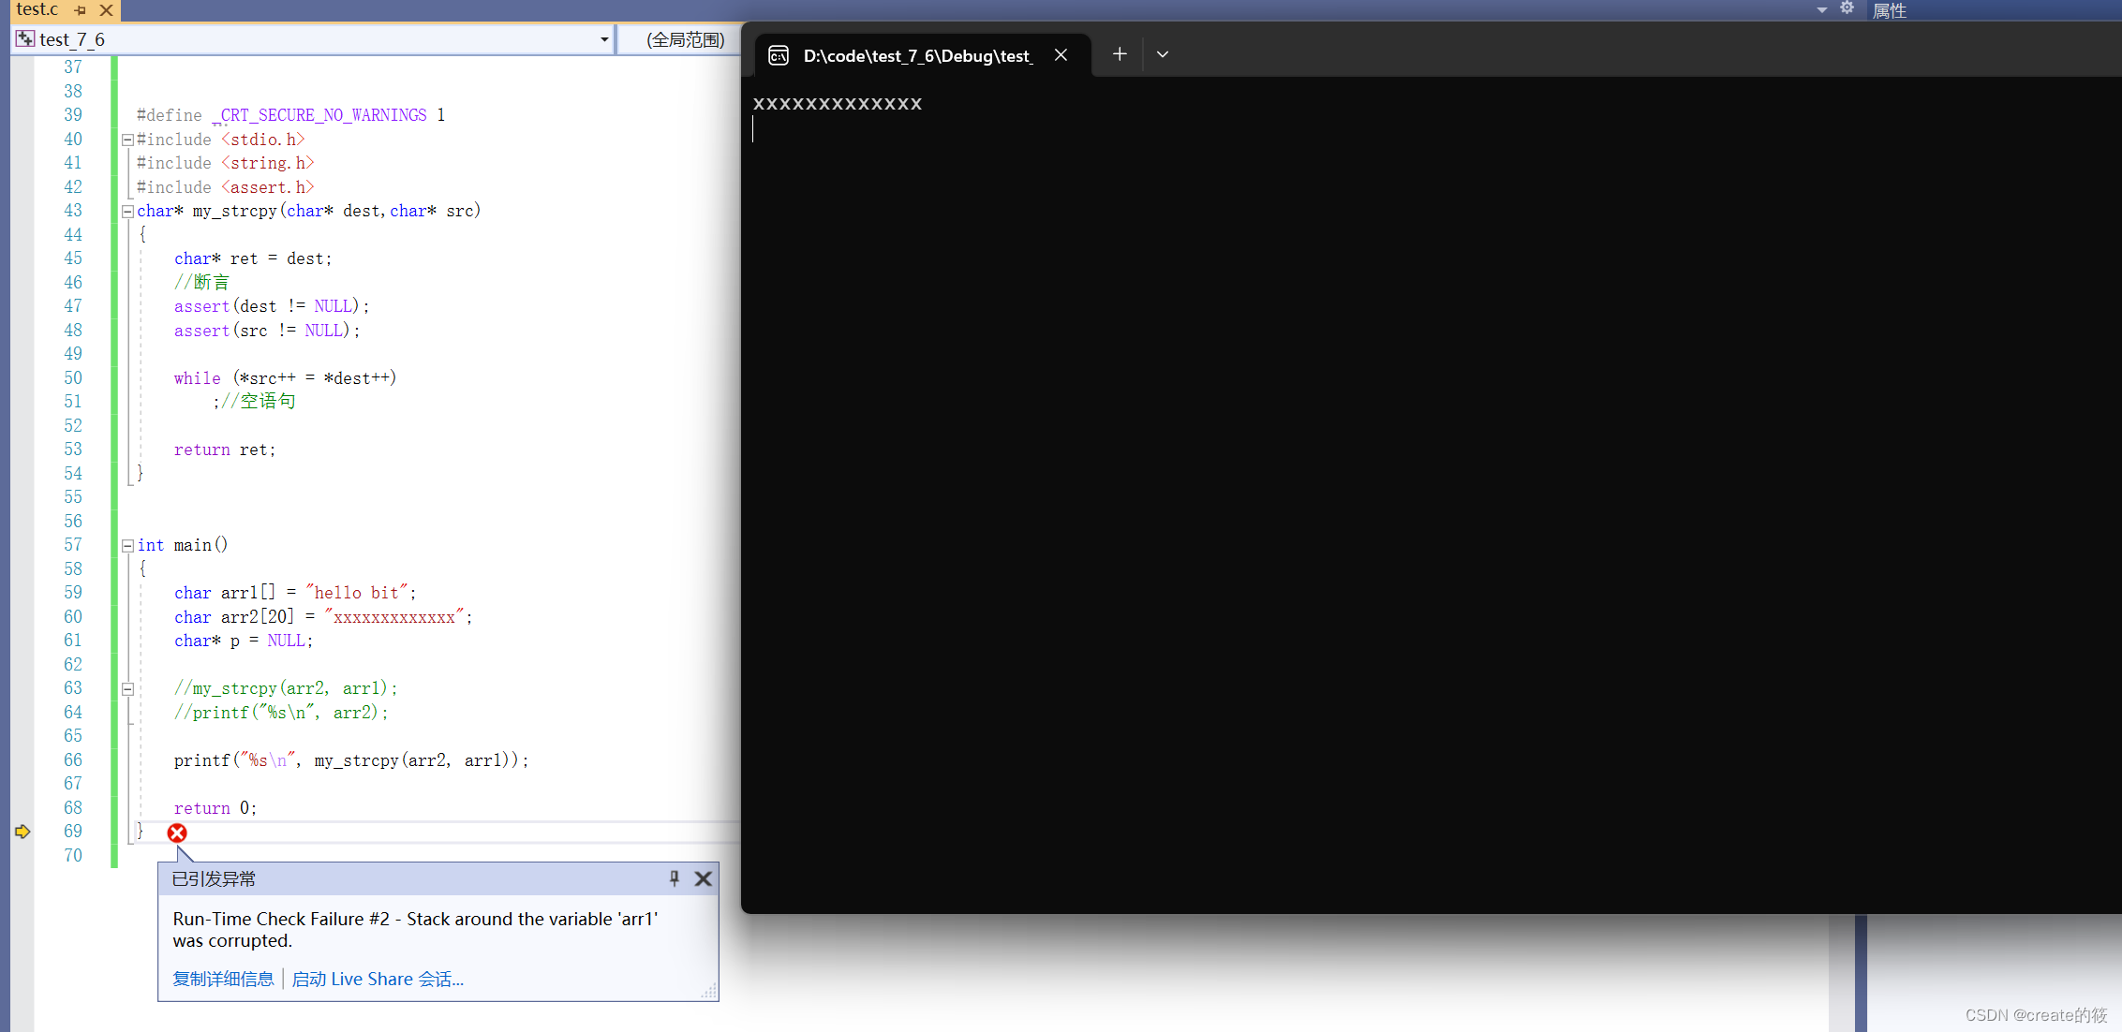Open the editor settings gear icon
The width and height of the screenshot is (2122, 1032).
click(1847, 8)
